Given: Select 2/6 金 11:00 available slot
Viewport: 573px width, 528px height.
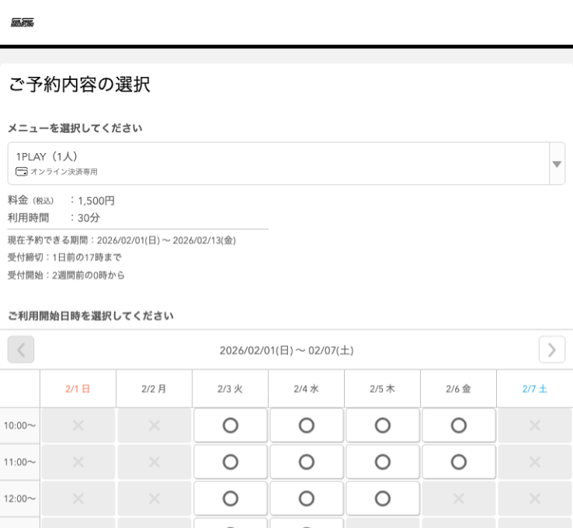Looking at the screenshot, I should click(x=459, y=462).
